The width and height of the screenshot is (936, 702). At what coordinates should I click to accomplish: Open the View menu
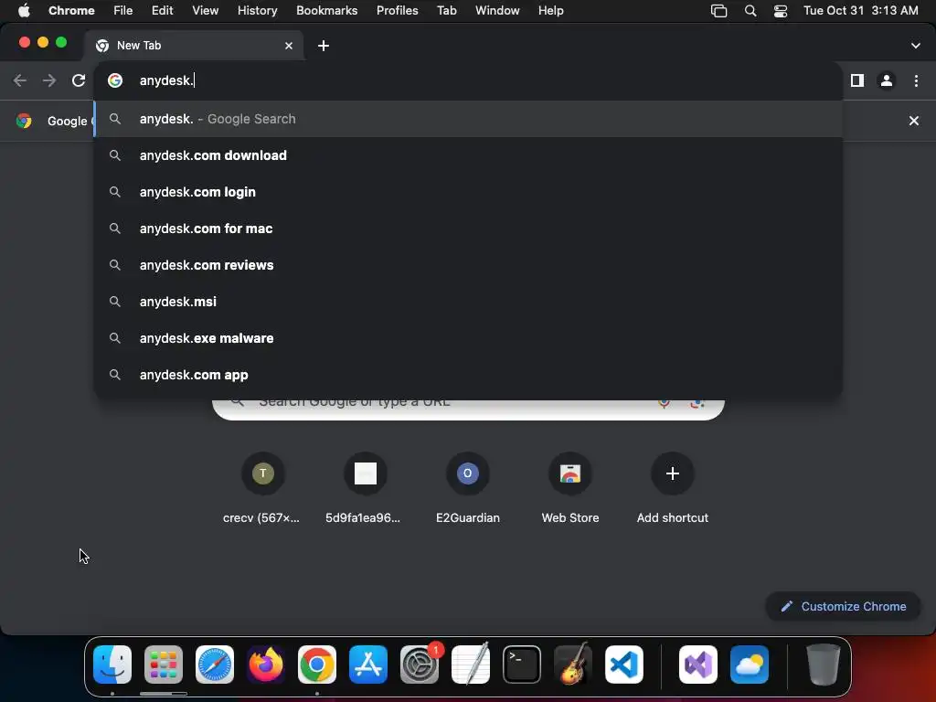205,11
